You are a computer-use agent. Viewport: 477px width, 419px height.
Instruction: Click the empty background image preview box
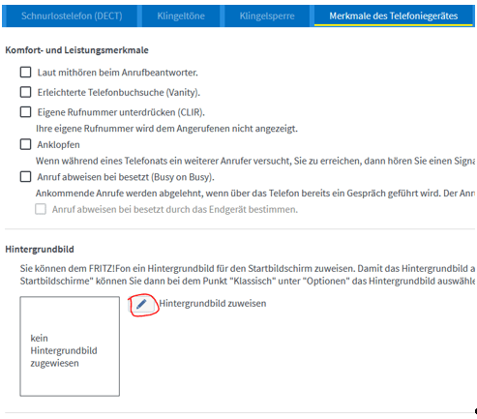[70, 346]
